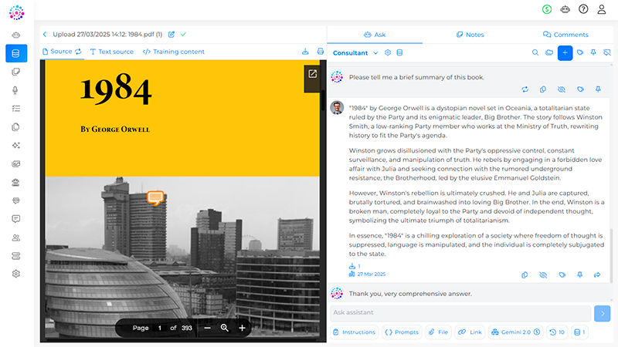618x347 pixels.
Task: Open the users icon in left sidebar
Action: (x=15, y=238)
